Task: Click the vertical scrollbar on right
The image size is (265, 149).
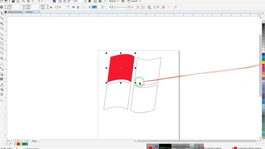Action: [x=260, y=65]
